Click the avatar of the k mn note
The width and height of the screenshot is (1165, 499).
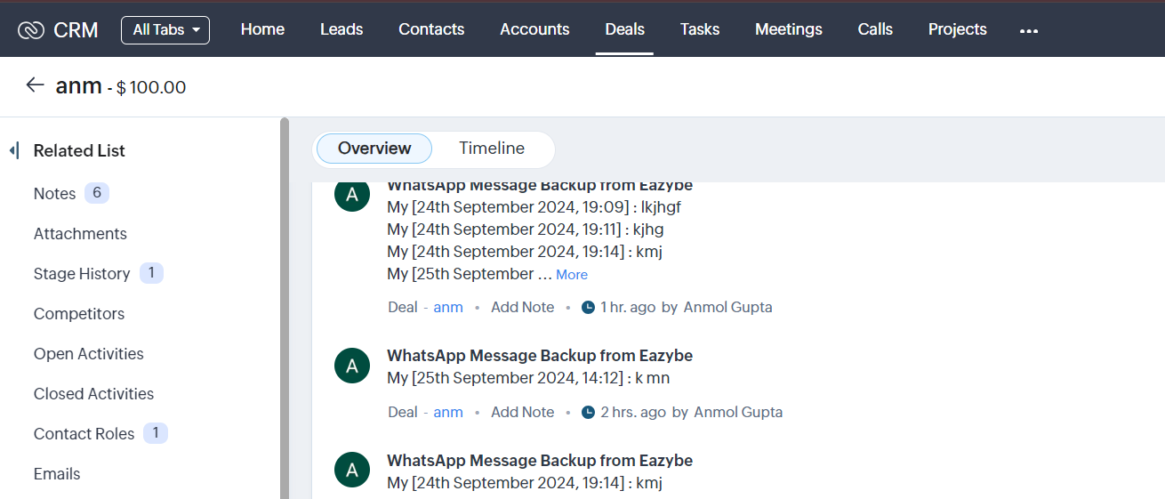click(352, 366)
